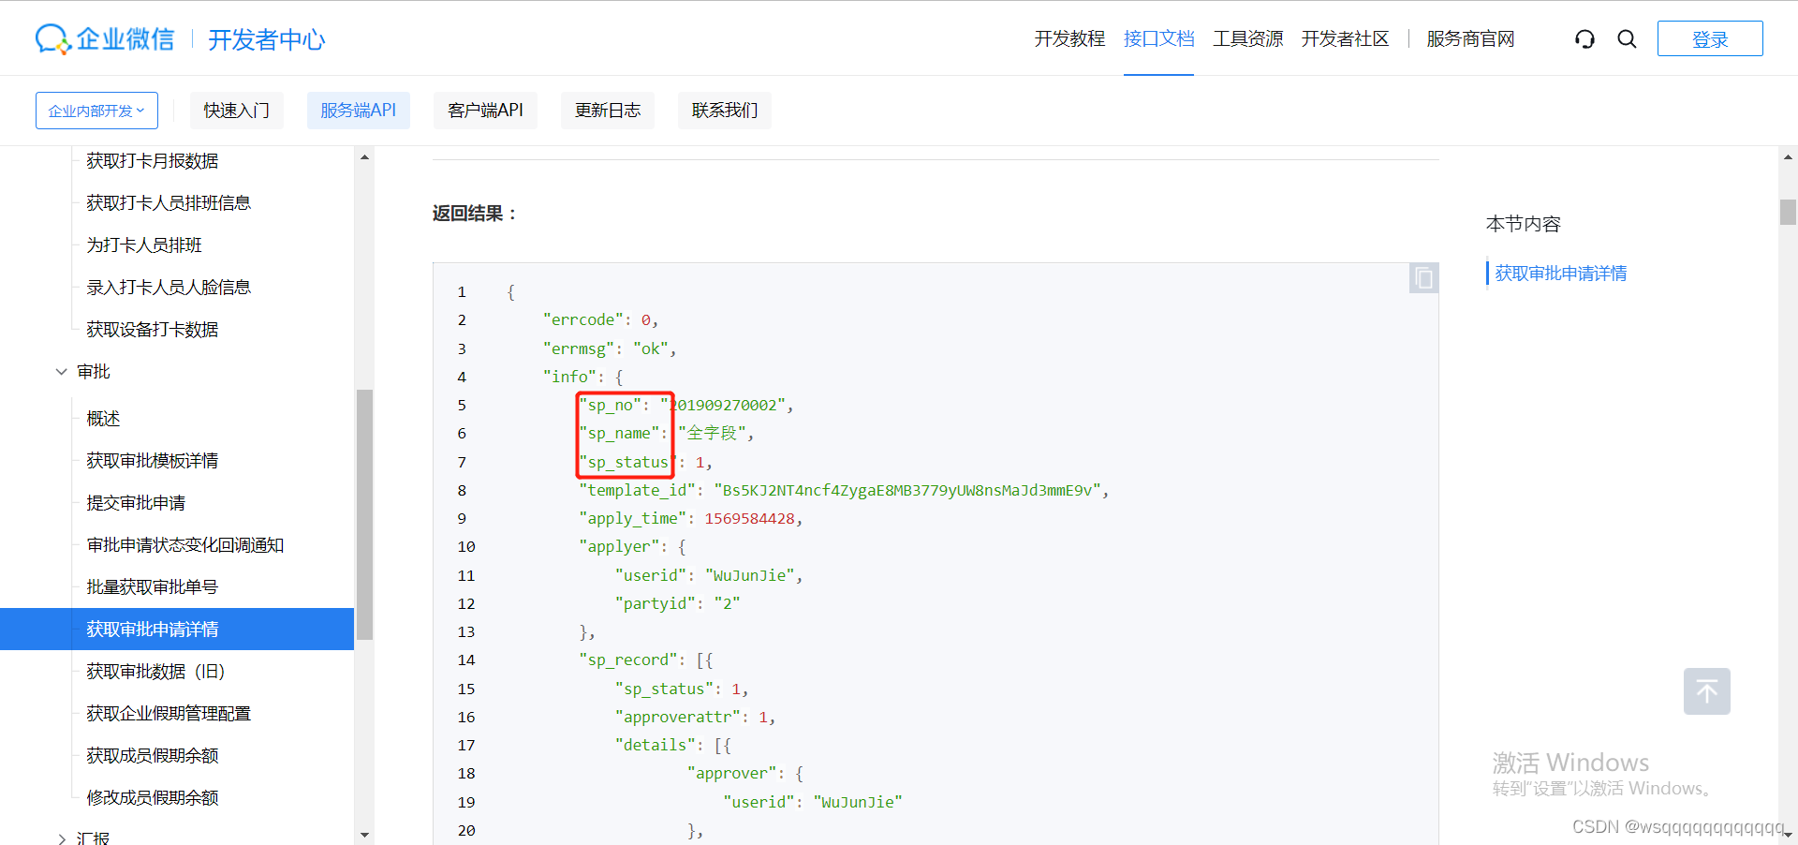1798x845 pixels.
Task: Open 为打卡人员排班 in sidebar
Action: (x=144, y=245)
